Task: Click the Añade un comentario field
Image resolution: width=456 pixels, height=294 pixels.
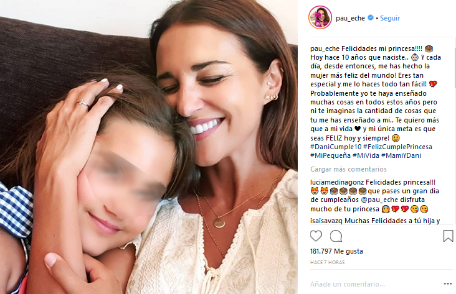Action: 375,284
